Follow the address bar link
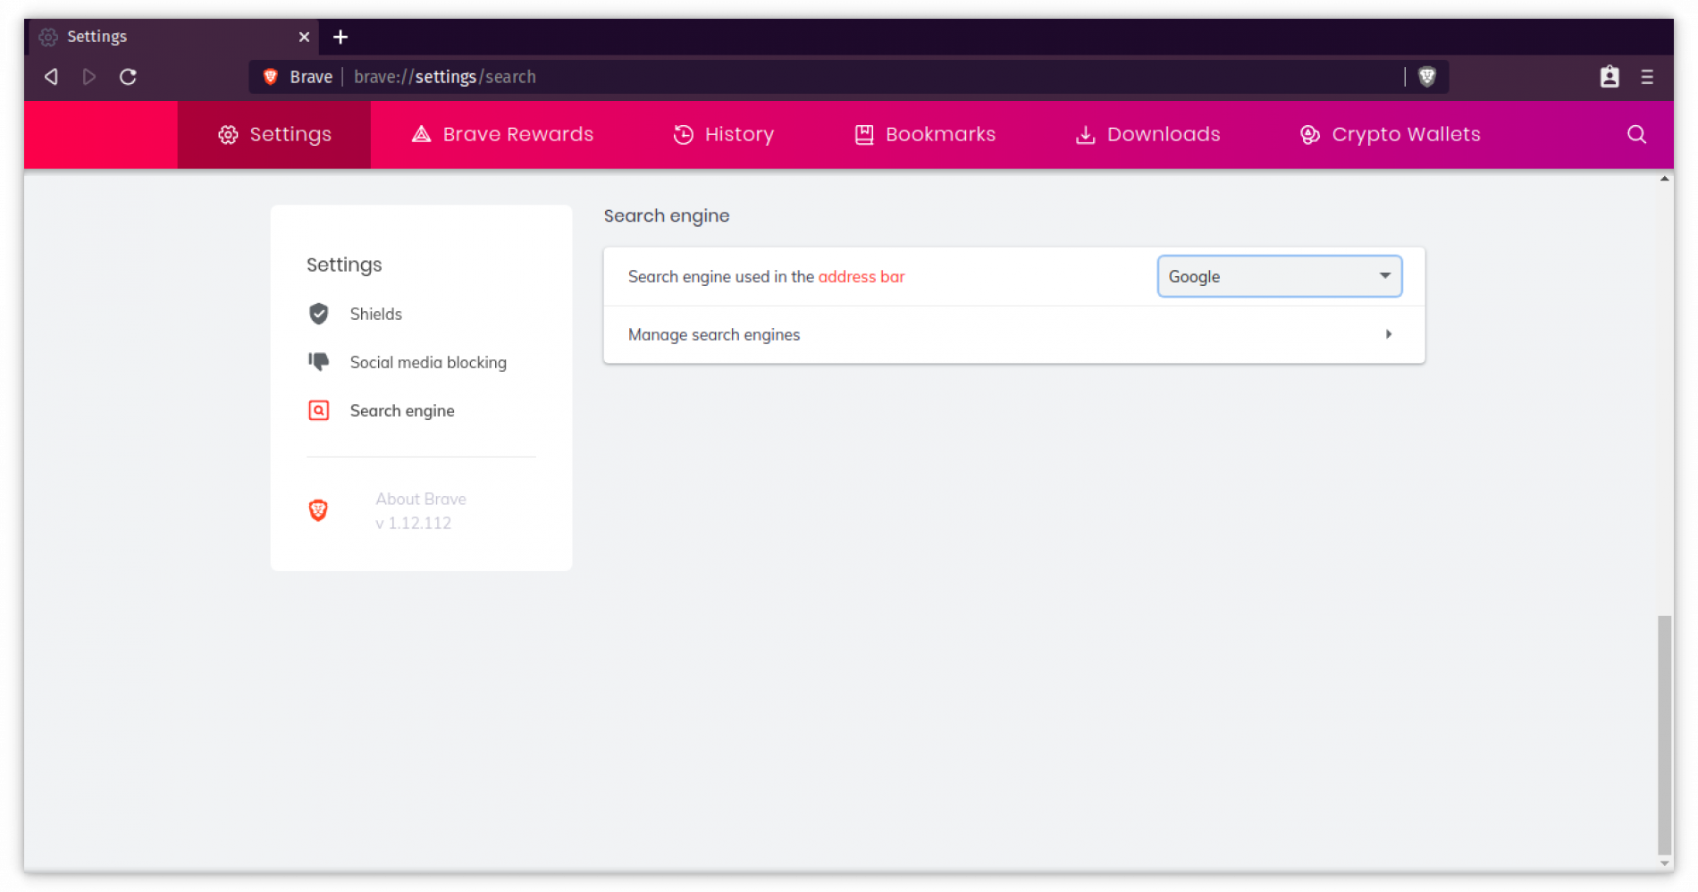The height and width of the screenshot is (892, 1698). (861, 277)
